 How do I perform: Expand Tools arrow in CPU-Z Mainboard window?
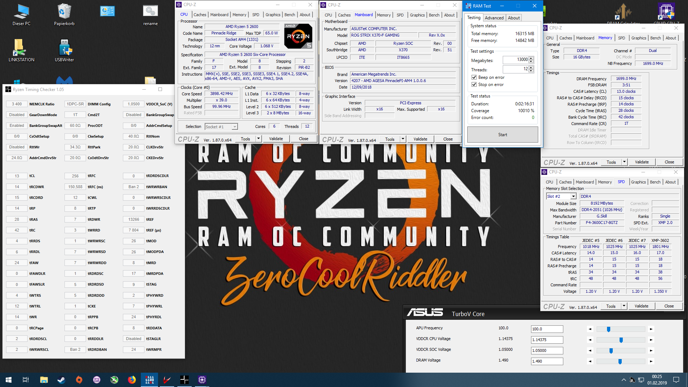[402, 139]
